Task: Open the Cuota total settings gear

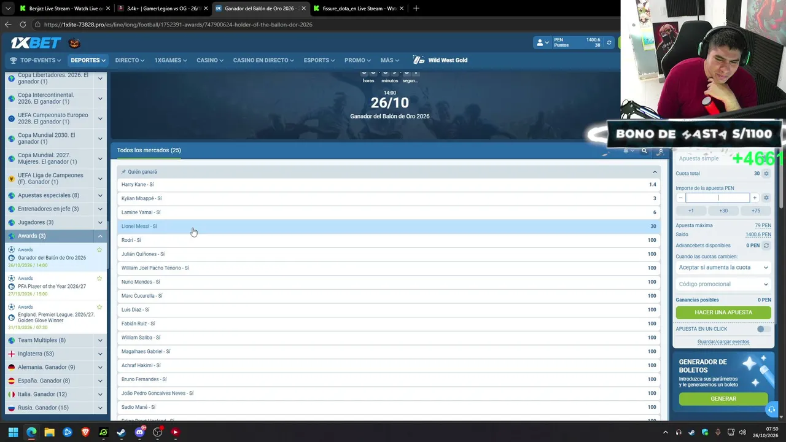Action: point(766,174)
